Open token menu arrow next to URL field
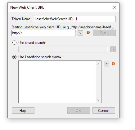Viewport: 135px width, 130px height. pyautogui.click(x=80, y=33)
